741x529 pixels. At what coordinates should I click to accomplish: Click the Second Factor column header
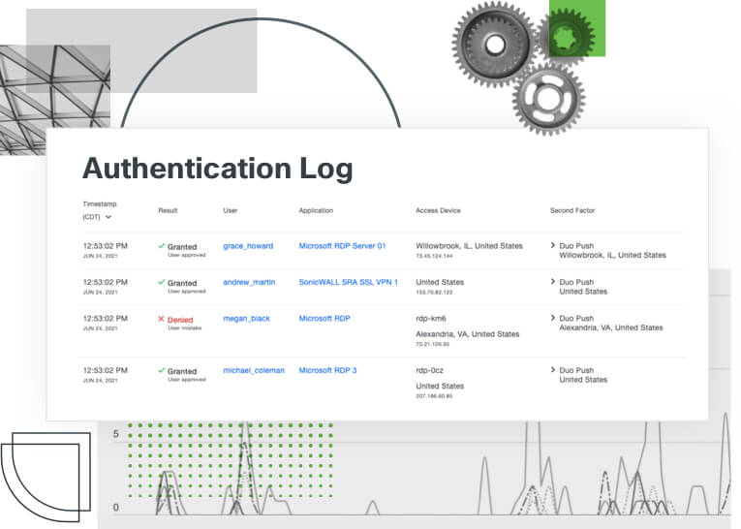pos(572,210)
